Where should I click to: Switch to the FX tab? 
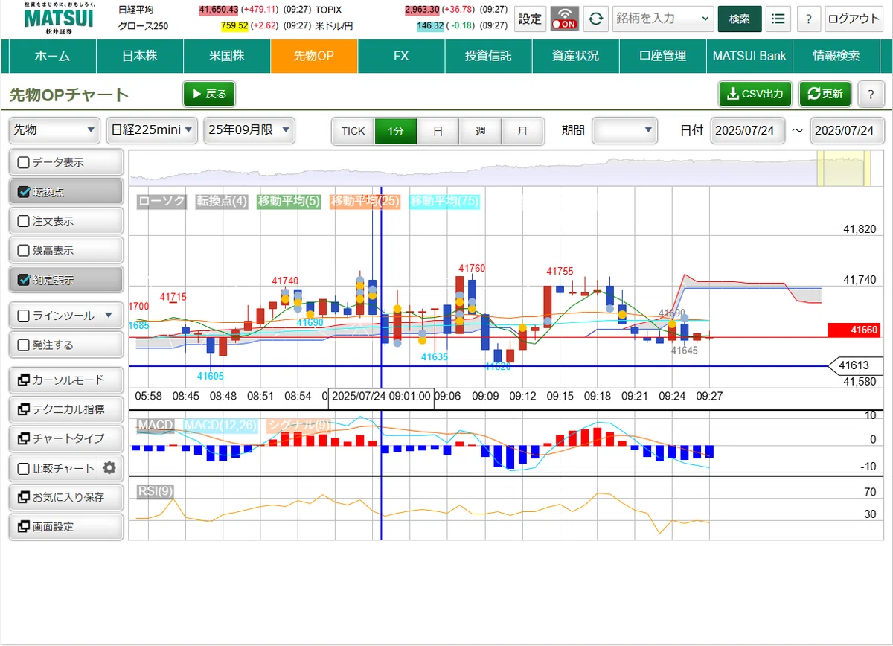click(x=401, y=56)
